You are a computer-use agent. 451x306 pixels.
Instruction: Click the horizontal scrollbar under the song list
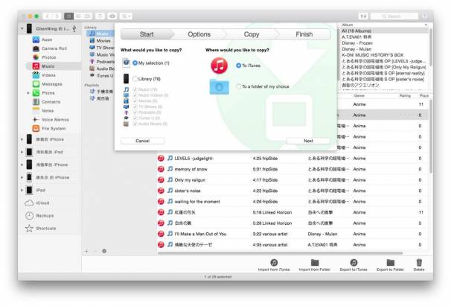click(x=280, y=253)
